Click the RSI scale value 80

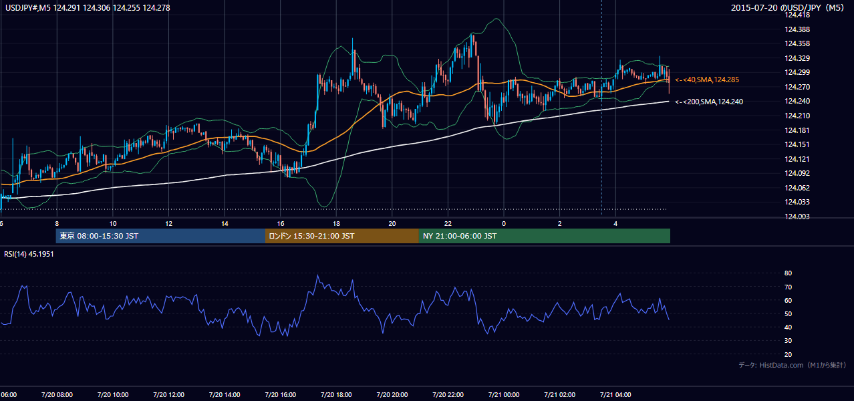(x=789, y=273)
